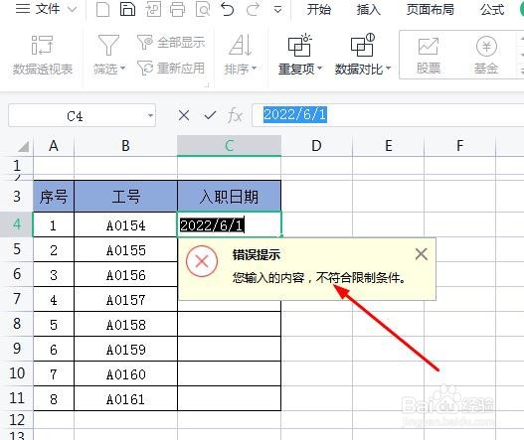The height and width of the screenshot is (440, 524).
Task: Click the editing cell C4 with 2022/6/1
Action: (230, 224)
